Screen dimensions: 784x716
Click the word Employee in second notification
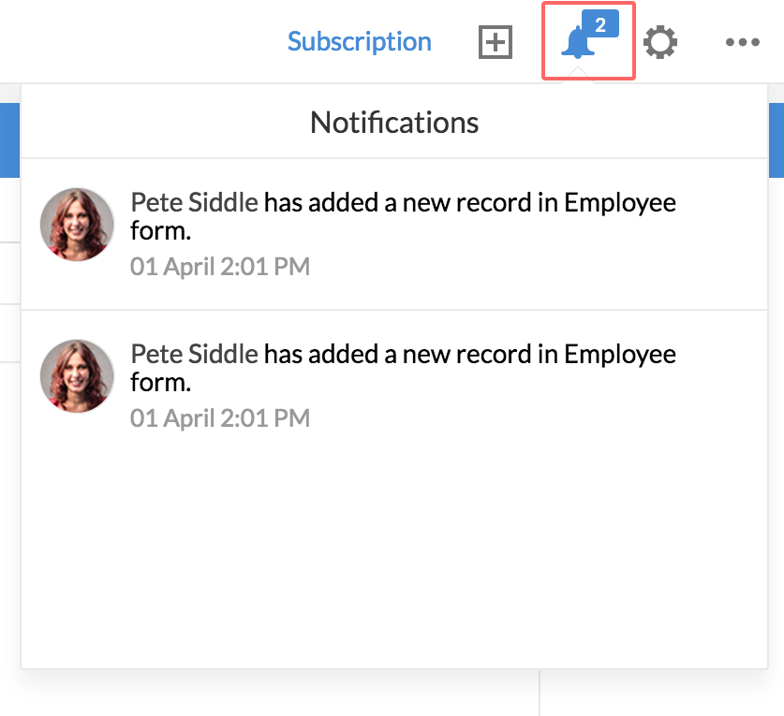click(x=619, y=355)
